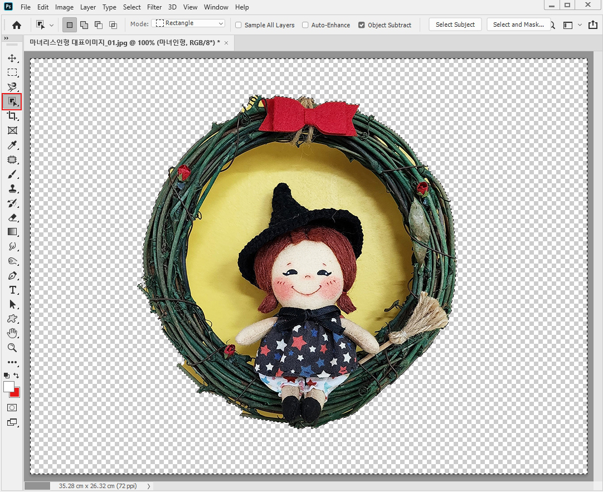Choose Intersect with Selection mode
Viewport: 603px width, 492px height.
point(113,25)
